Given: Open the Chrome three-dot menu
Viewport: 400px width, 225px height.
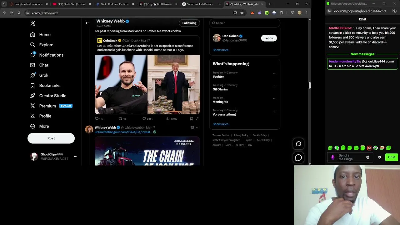Looking at the screenshot, I should 307,13.
